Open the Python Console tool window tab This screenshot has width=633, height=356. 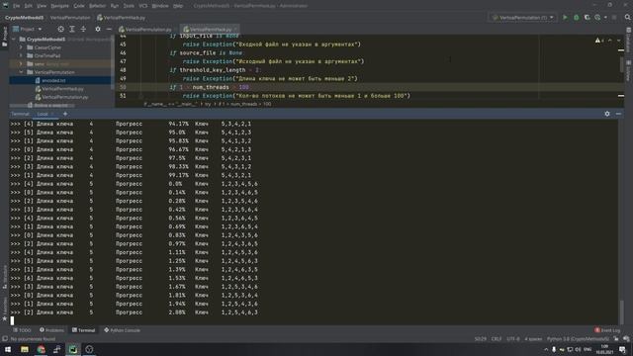tap(123, 330)
